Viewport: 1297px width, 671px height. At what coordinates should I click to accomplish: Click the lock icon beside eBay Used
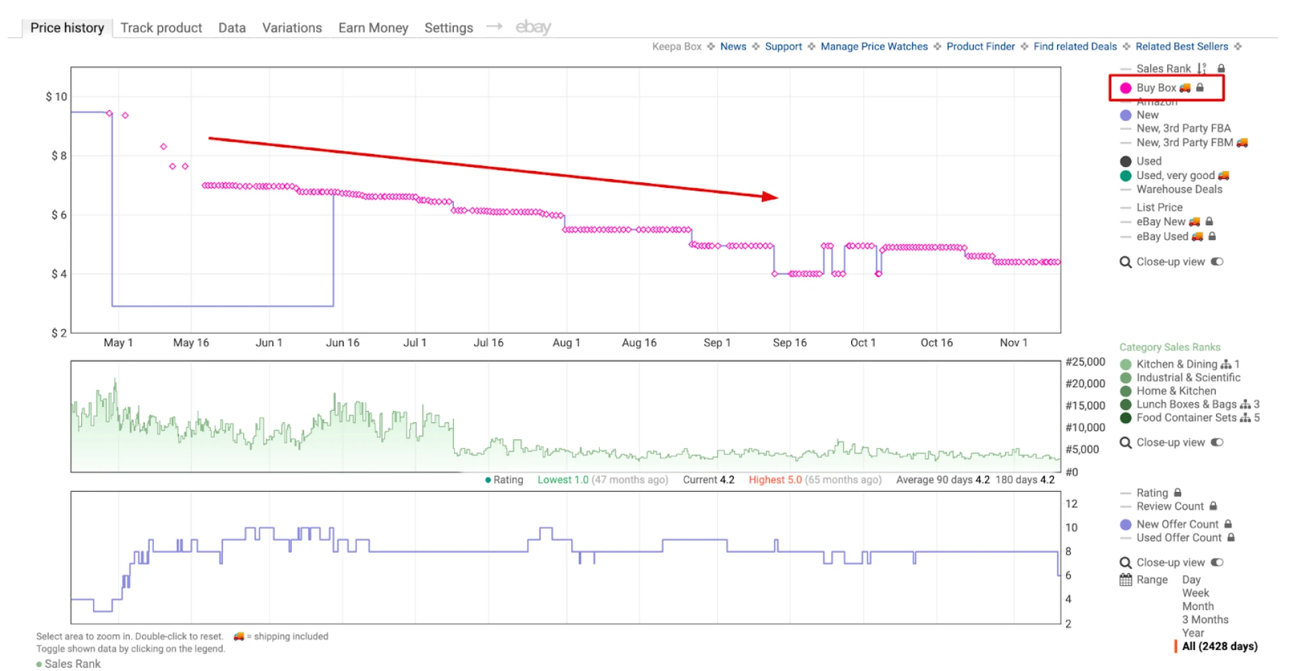tap(1211, 237)
